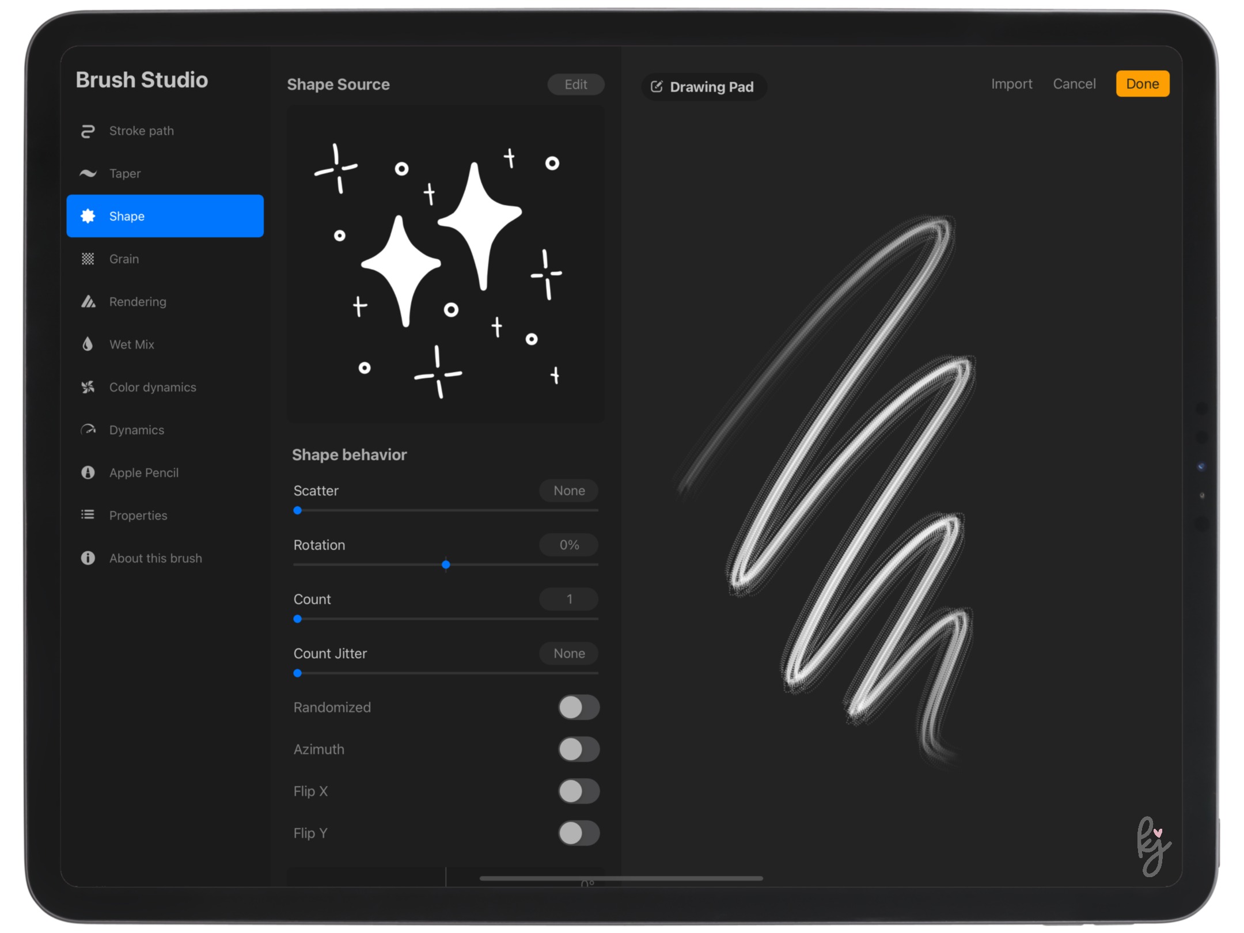
Task: Select the Grain panel icon
Action: click(89, 258)
